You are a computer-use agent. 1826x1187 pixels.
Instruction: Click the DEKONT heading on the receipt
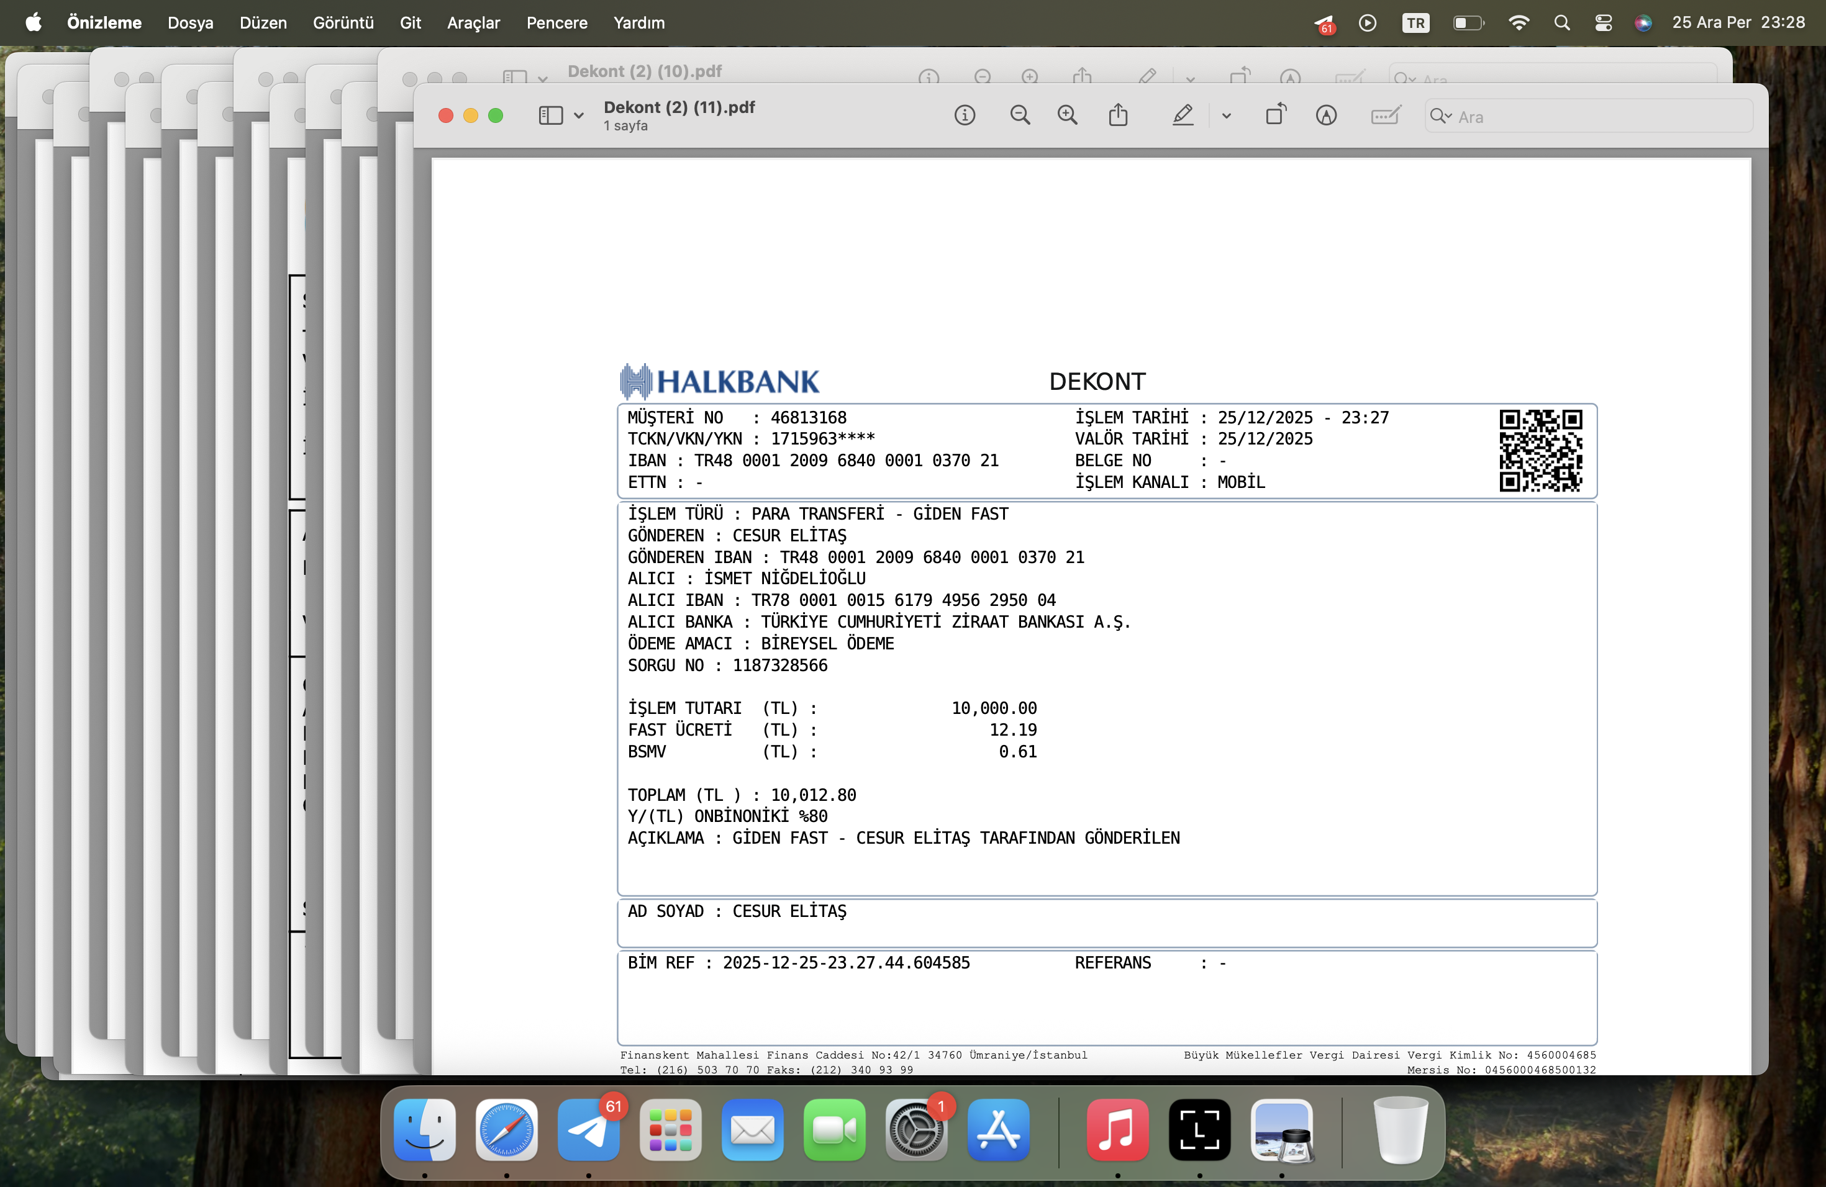[1097, 381]
